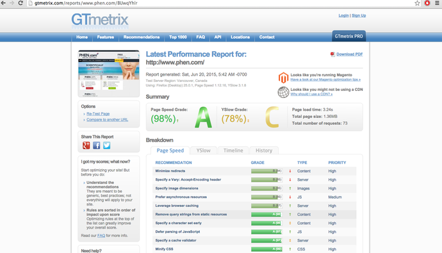
Task: Expand Specify a cache validator recommendation
Action: coord(176,241)
